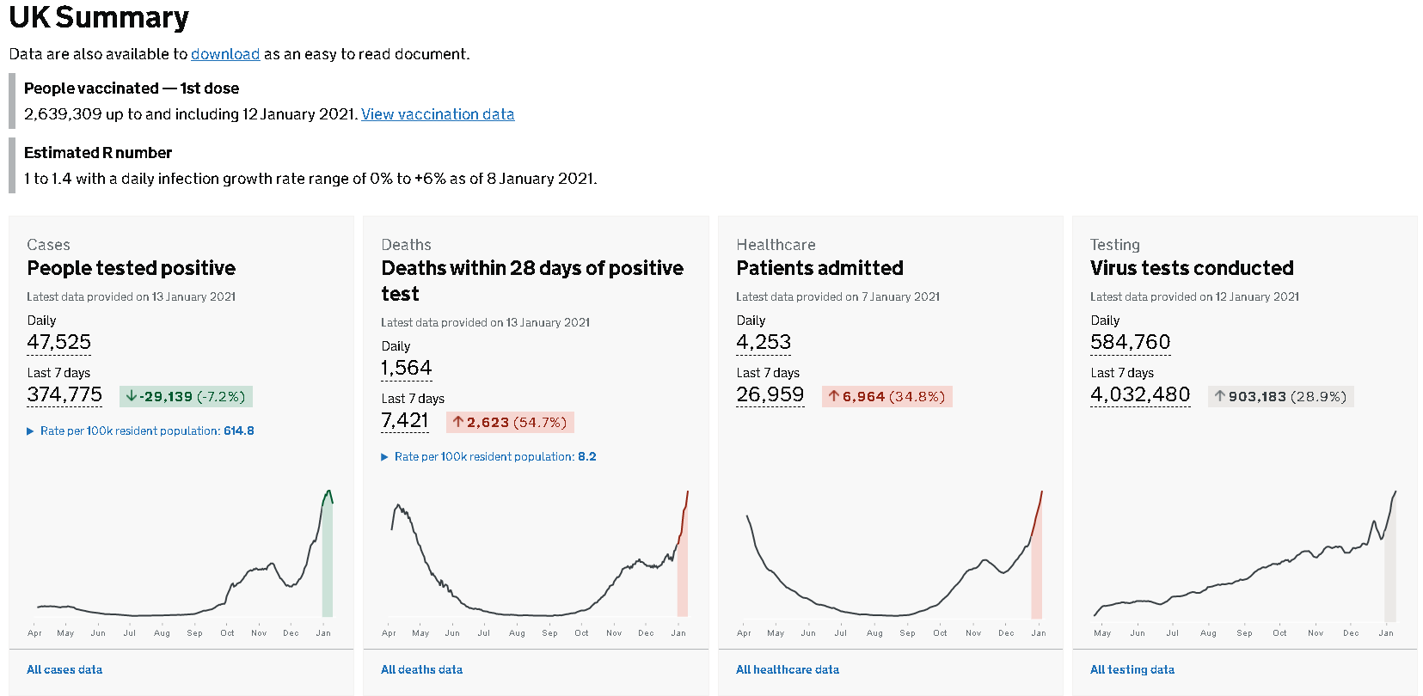Click the daily deaths figure 1,564
The width and height of the screenshot is (1423, 696).
[x=406, y=368]
